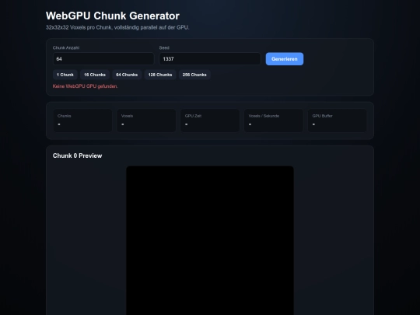The image size is (420, 315).
Task: Pick the 64 Chunks preset
Action: pos(127,75)
